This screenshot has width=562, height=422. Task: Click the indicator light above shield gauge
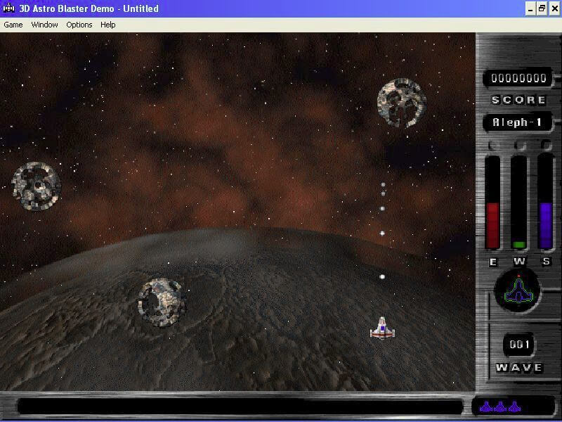point(546,144)
